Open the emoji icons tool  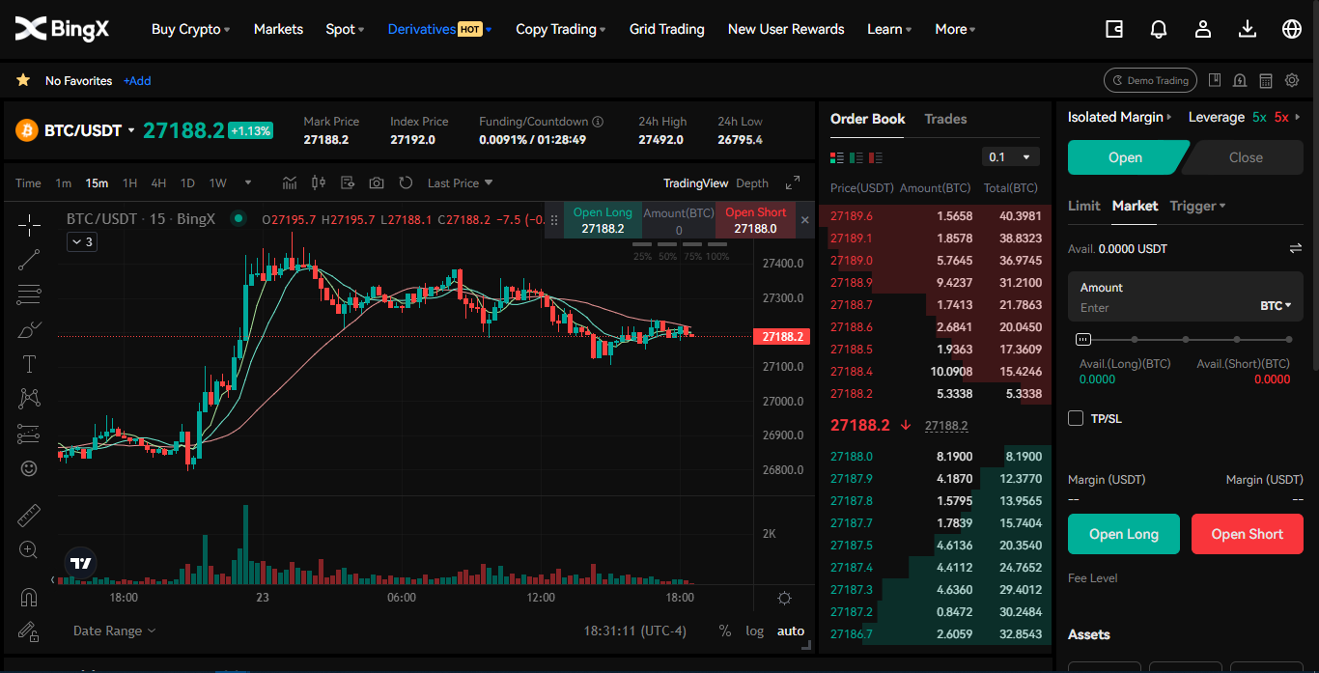29,468
